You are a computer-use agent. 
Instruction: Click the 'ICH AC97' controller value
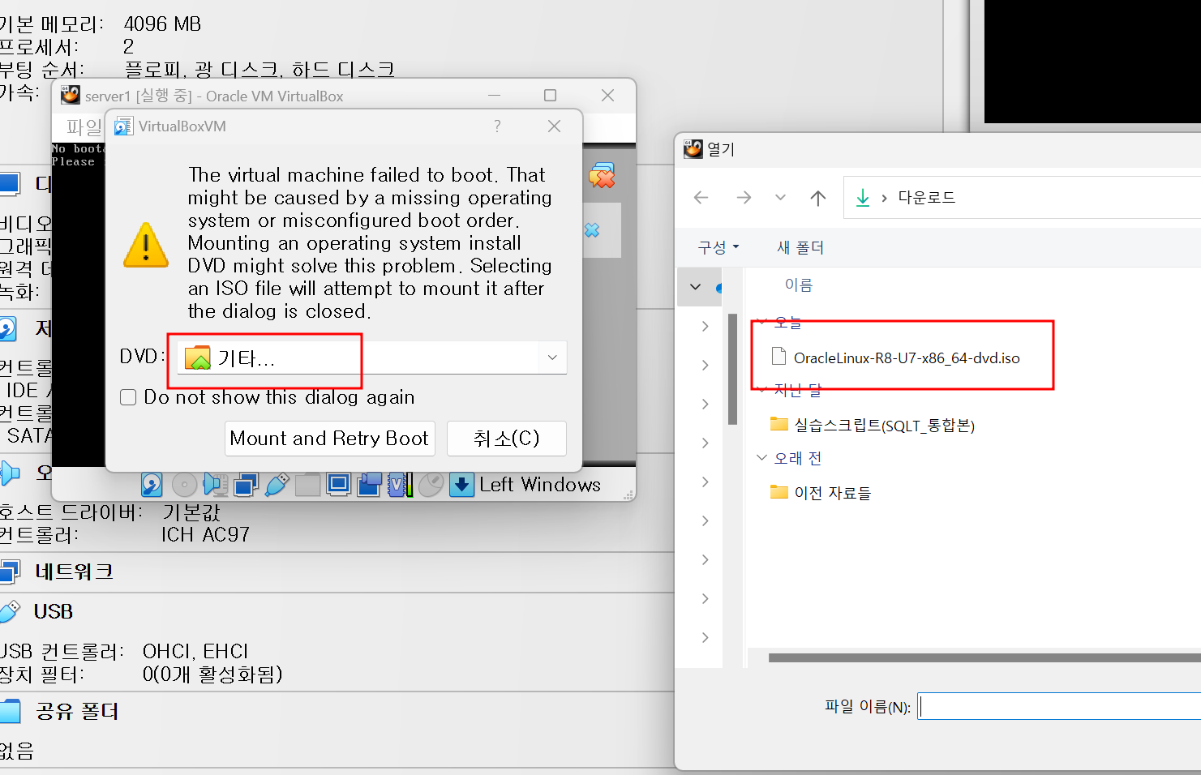click(x=205, y=535)
